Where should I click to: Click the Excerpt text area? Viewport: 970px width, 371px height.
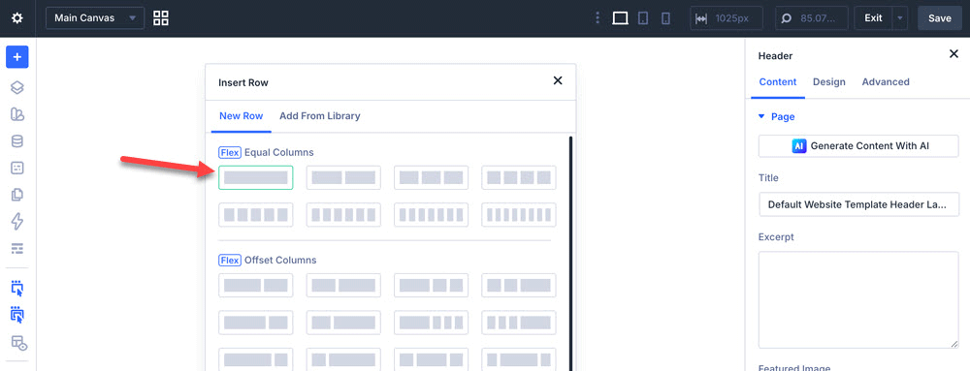click(858, 300)
